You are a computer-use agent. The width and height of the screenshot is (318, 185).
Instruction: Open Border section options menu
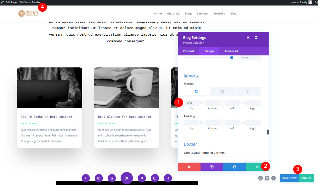(264, 144)
